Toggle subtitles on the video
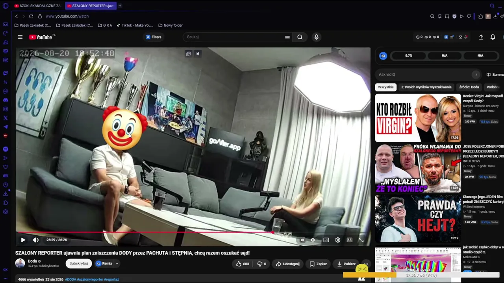The image size is (504, 283). [x=326, y=240]
